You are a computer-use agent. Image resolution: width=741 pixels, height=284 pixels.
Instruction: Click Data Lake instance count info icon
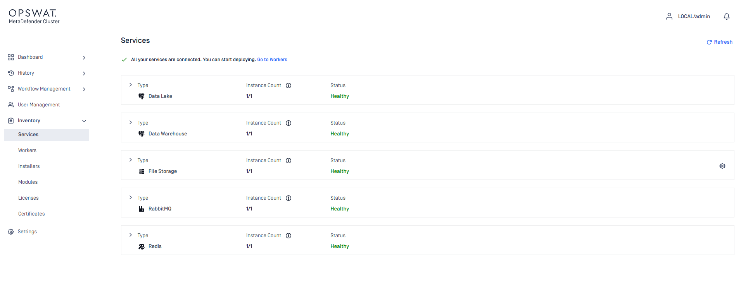288,86
